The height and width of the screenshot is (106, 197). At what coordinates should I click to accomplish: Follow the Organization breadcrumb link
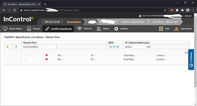74,22
